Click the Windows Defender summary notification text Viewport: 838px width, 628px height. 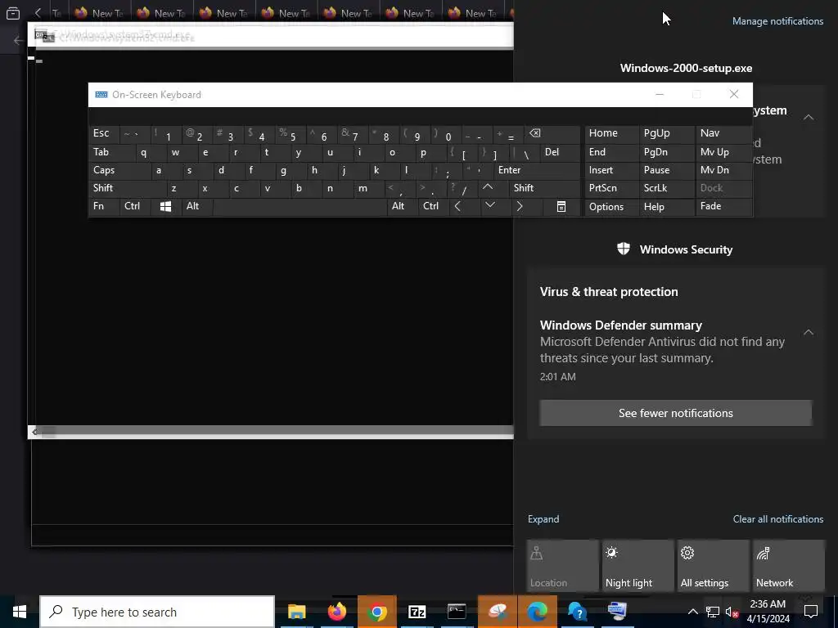(x=662, y=350)
